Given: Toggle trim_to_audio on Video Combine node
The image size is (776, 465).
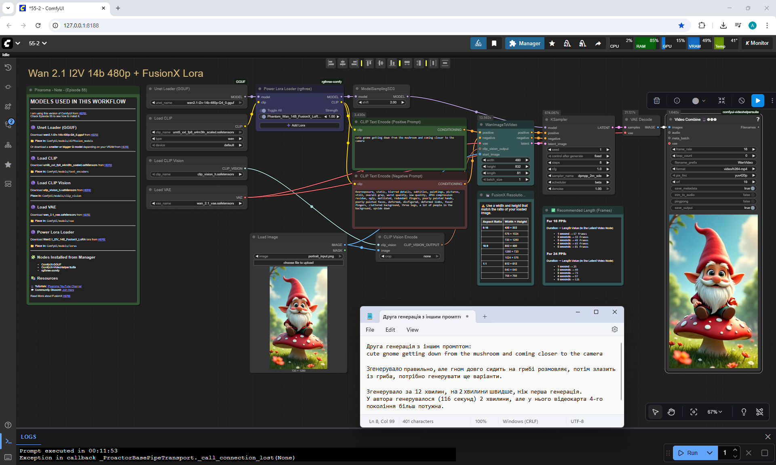Looking at the screenshot, I should coord(753,195).
